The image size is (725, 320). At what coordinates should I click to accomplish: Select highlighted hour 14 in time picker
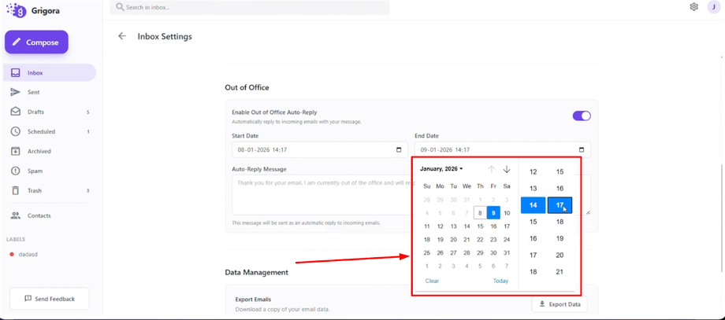534,205
